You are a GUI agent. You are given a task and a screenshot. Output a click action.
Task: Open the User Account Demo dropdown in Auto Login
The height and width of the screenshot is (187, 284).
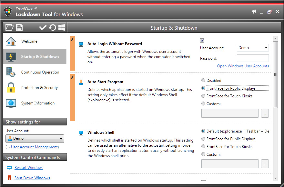253,48
